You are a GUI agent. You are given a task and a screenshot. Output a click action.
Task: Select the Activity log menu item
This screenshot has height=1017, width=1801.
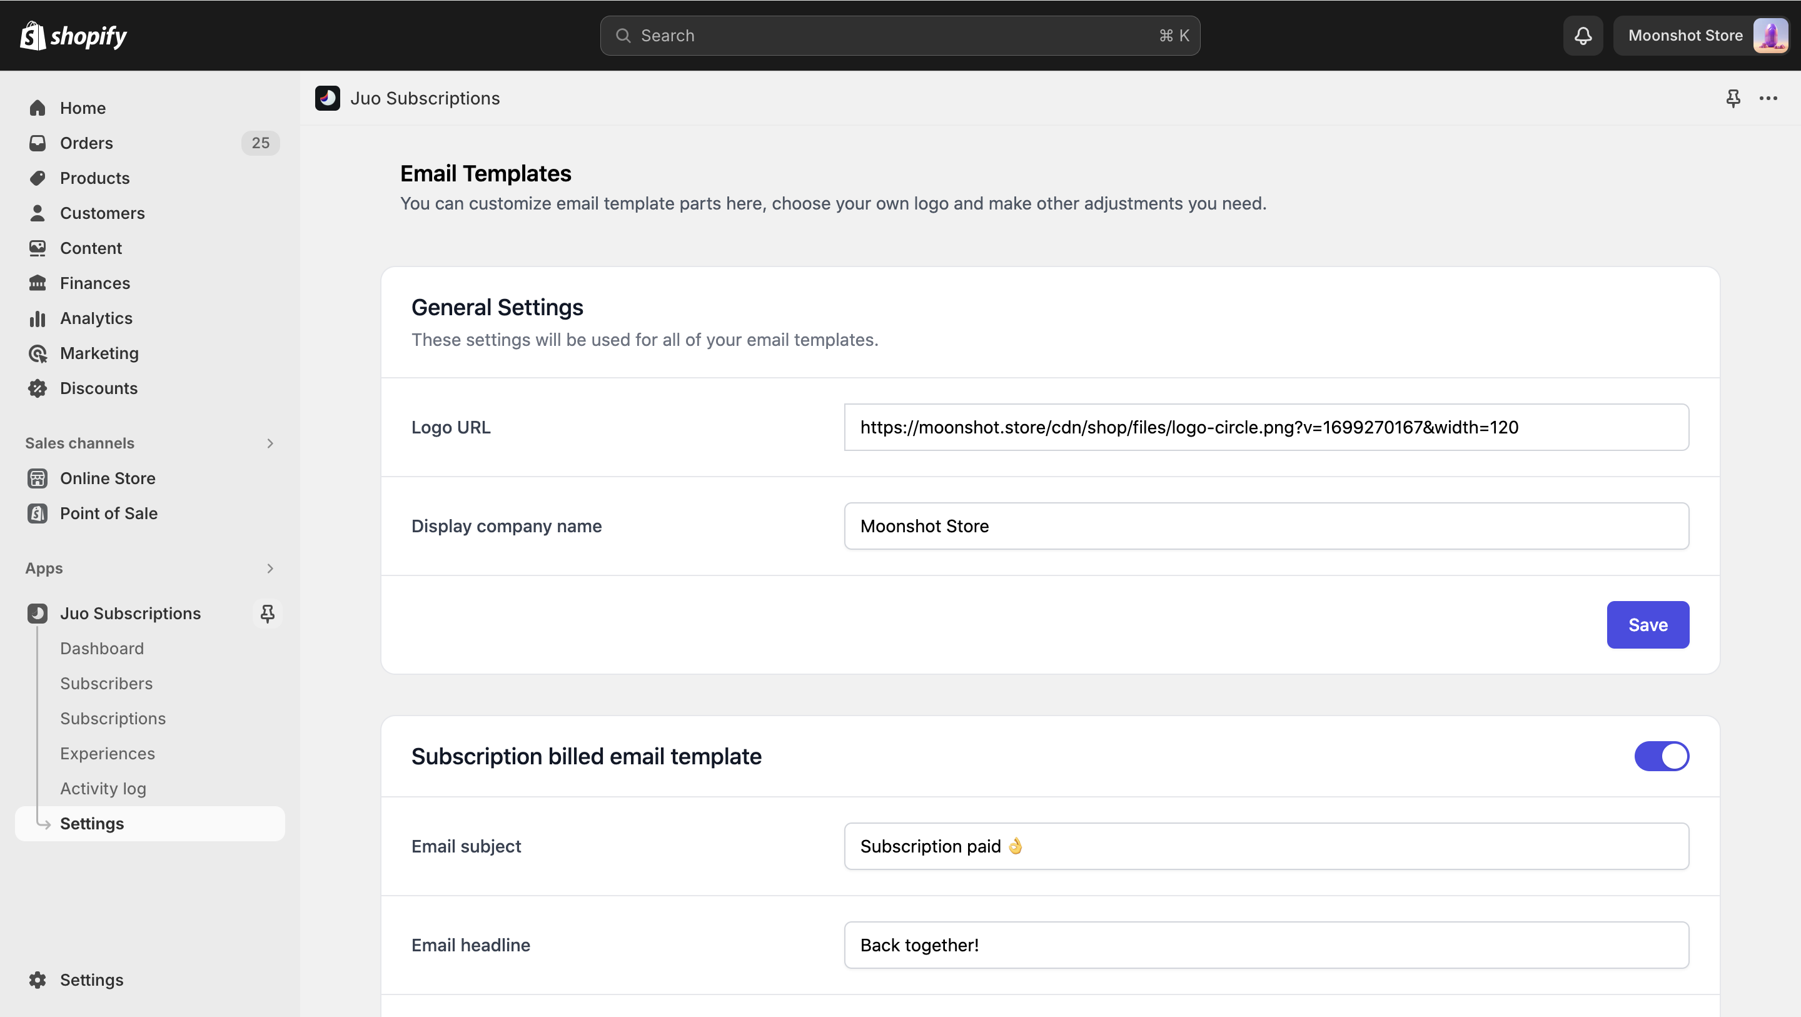click(103, 788)
